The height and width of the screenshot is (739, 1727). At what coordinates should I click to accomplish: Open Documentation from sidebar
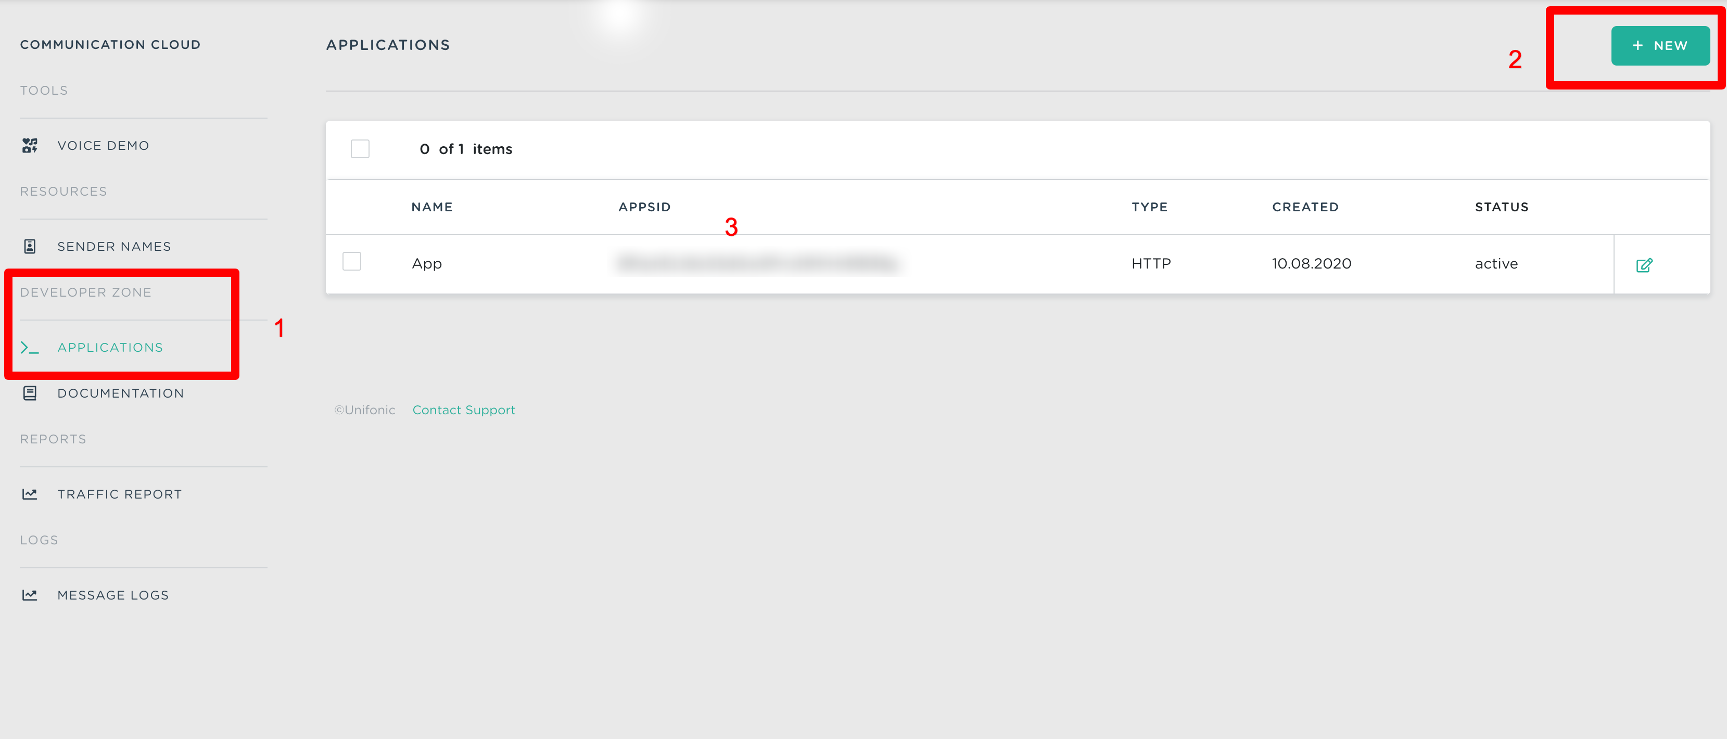point(121,393)
